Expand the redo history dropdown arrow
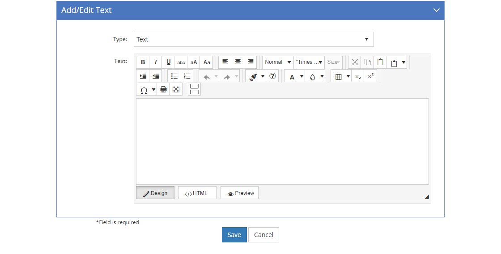Image resolution: width=501 pixels, height=254 pixels. point(237,76)
